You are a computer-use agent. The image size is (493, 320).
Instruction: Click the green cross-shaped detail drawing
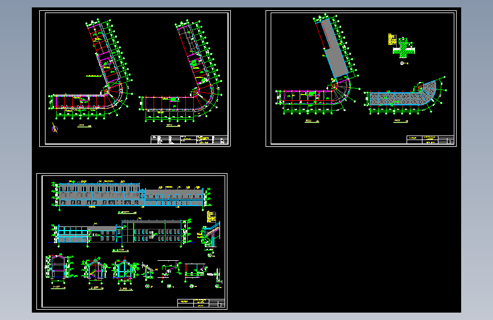(404, 48)
